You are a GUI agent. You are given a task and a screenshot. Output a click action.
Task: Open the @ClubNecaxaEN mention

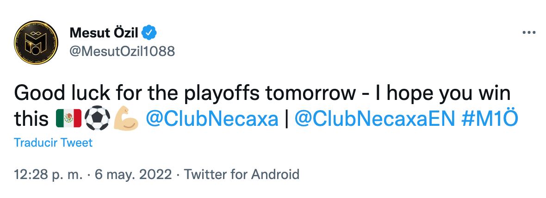[375, 119]
